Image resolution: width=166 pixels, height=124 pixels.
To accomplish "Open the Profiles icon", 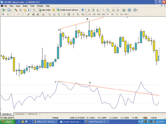I will coord(9,10).
